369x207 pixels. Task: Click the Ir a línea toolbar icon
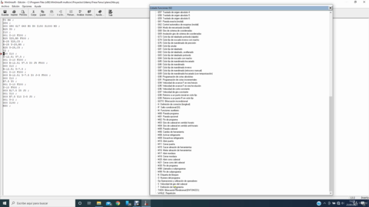click(61, 13)
